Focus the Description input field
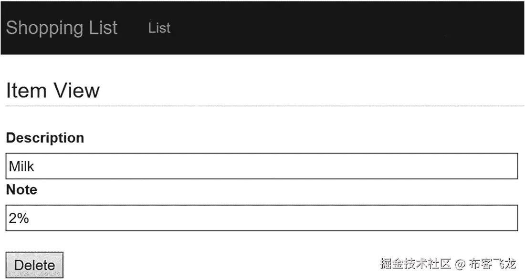The height and width of the screenshot is (279, 525). tap(262, 166)
